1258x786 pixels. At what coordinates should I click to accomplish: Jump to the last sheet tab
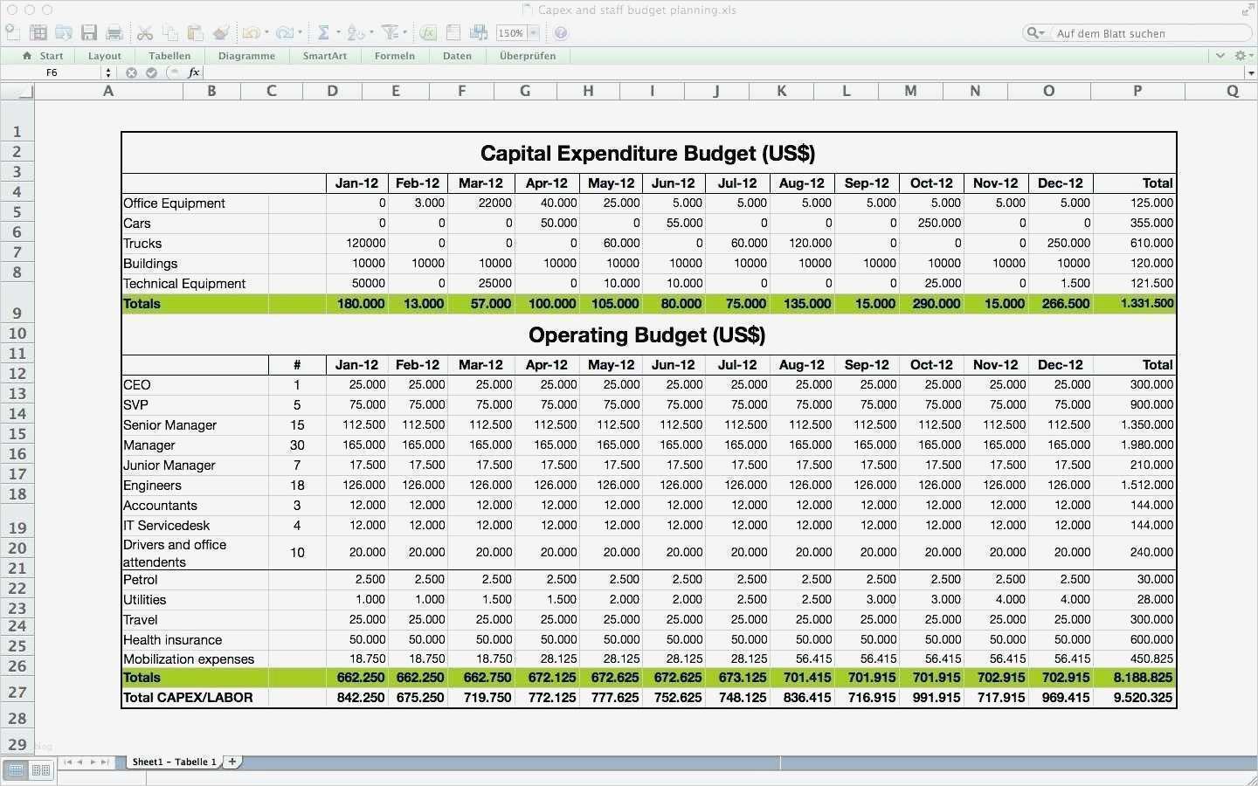[x=105, y=762]
